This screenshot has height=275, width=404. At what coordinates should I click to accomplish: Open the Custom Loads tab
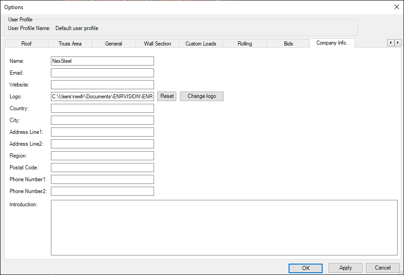[x=201, y=44]
